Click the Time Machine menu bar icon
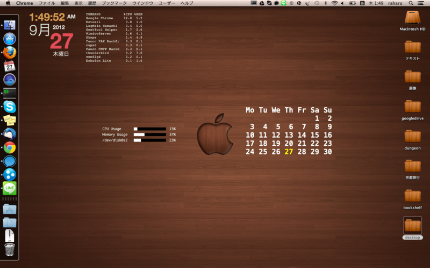Image resolution: width=430 pixels, height=268 pixels. [x=317, y=3]
